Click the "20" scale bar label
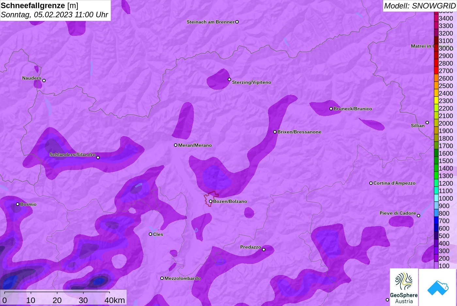 click(57, 300)
